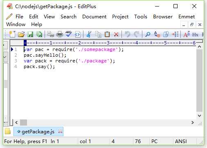
Task: Save the file with floppy icon
Action: [30, 34]
